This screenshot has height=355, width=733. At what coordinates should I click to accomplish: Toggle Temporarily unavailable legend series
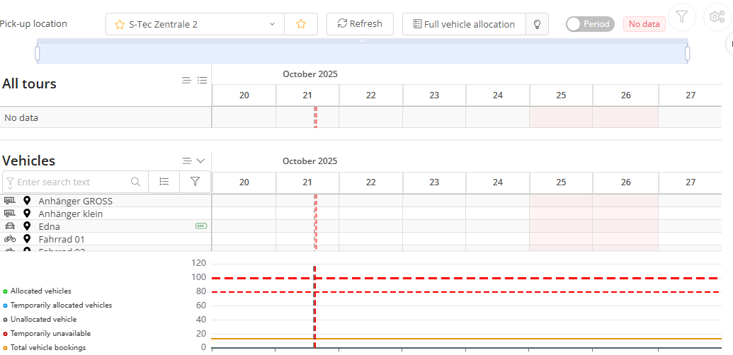[50, 333]
